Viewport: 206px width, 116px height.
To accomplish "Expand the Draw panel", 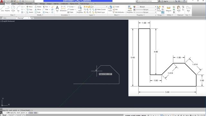I will point(13,15).
